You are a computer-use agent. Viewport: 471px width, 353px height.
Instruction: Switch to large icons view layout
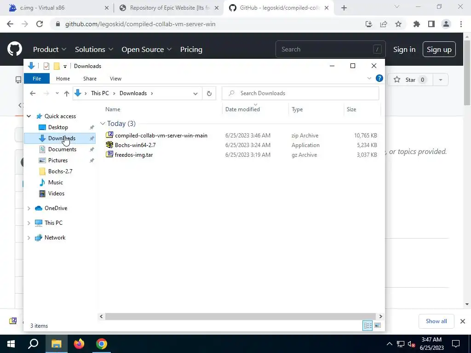coord(378,326)
